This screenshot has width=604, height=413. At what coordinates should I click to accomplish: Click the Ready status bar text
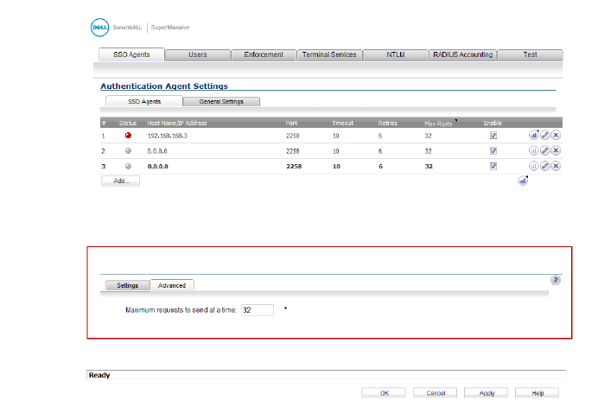tap(99, 375)
